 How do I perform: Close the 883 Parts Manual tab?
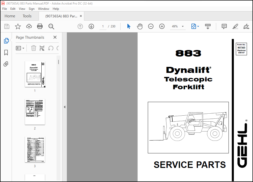pos(81,16)
